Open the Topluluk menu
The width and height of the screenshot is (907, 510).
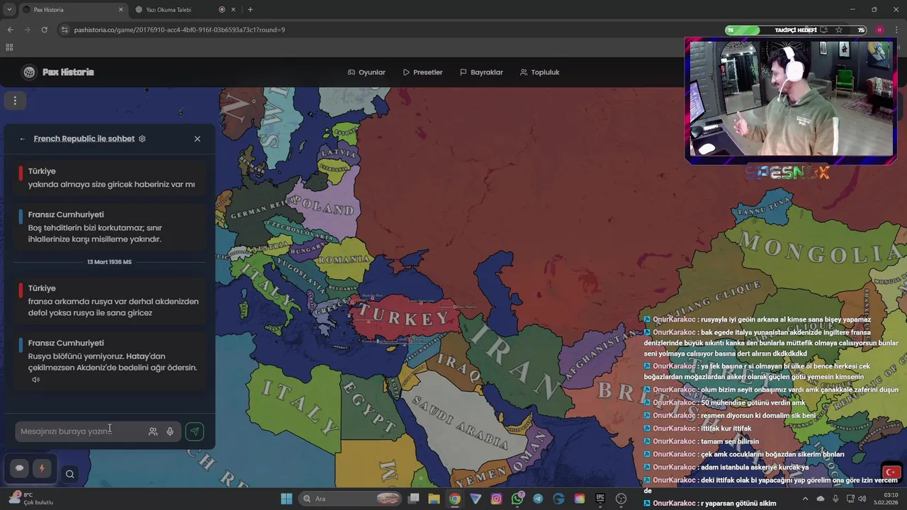pyautogui.click(x=539, y=72)
